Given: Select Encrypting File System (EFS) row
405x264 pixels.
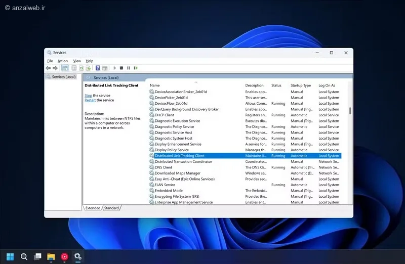Looking at the screenshot, I should [x=245, y=196].
